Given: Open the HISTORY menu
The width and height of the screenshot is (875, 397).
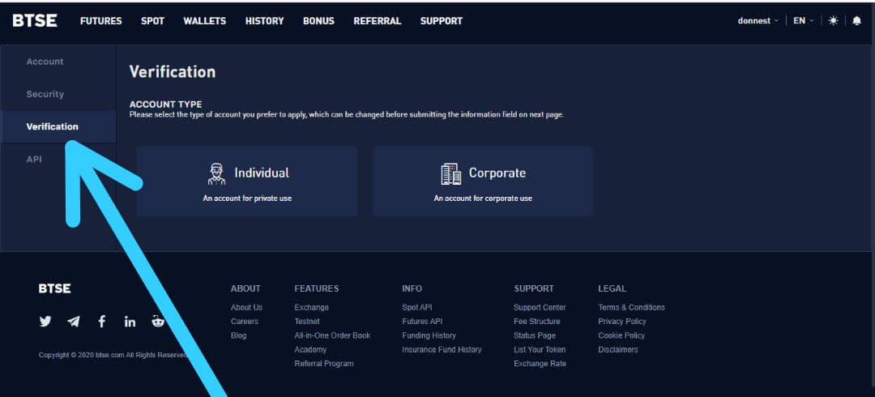Looking at the screenshot, I should [264, 20].
